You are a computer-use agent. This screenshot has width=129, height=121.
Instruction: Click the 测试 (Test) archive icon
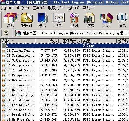pyautogui.click(x=42, y=20)
